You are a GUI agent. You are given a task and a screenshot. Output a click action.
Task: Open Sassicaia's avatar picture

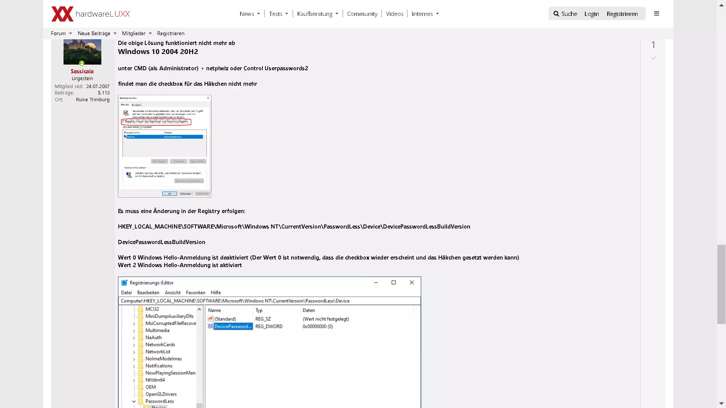point(82,52)
